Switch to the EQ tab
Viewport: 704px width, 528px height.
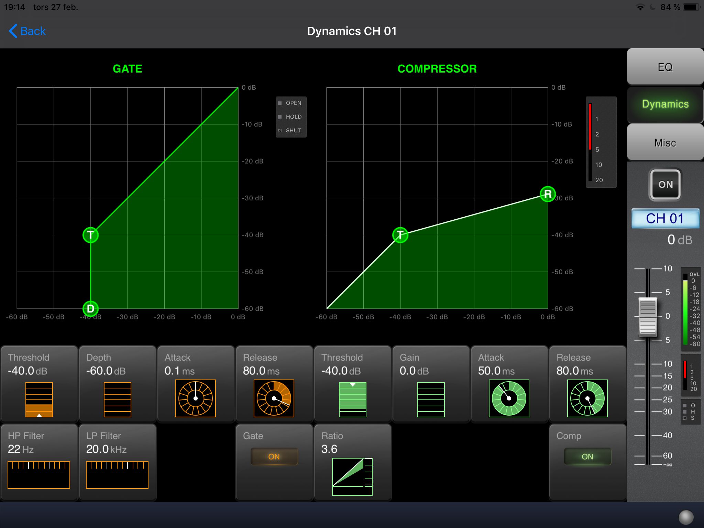pos(665,67)
